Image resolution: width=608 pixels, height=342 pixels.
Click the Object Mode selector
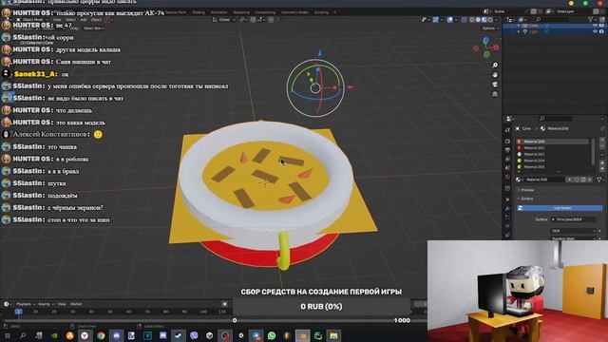[31, 19]
